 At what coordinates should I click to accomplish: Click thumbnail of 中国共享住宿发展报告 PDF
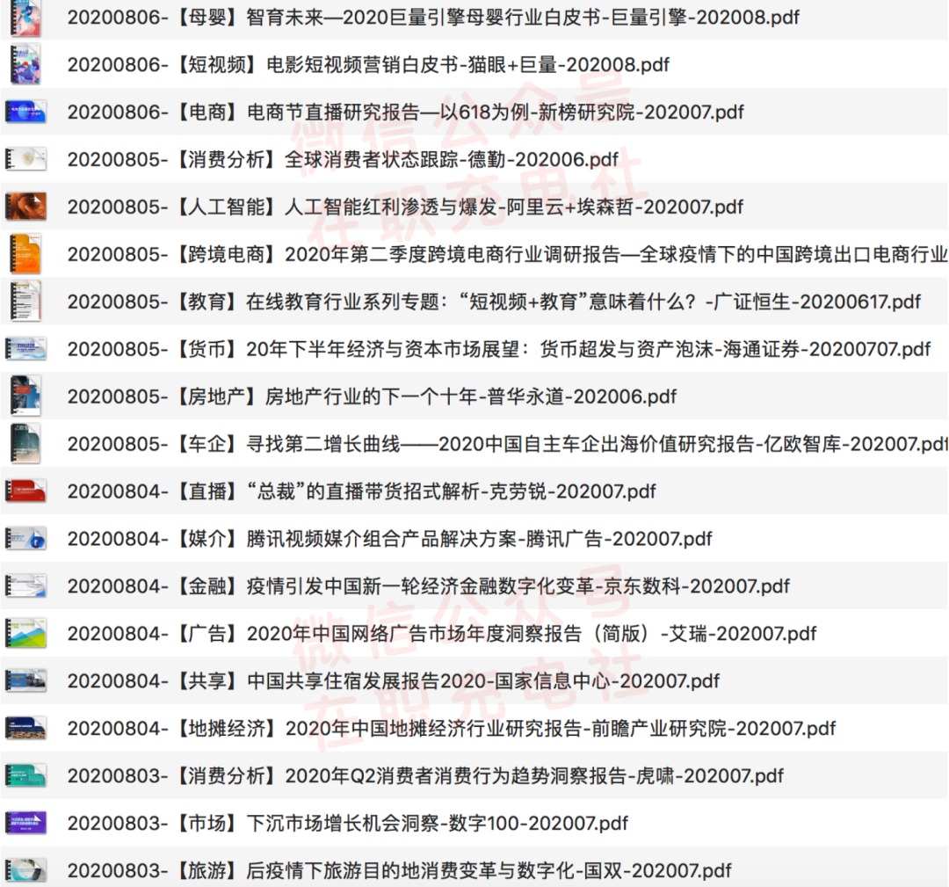(x=26, y=680)
